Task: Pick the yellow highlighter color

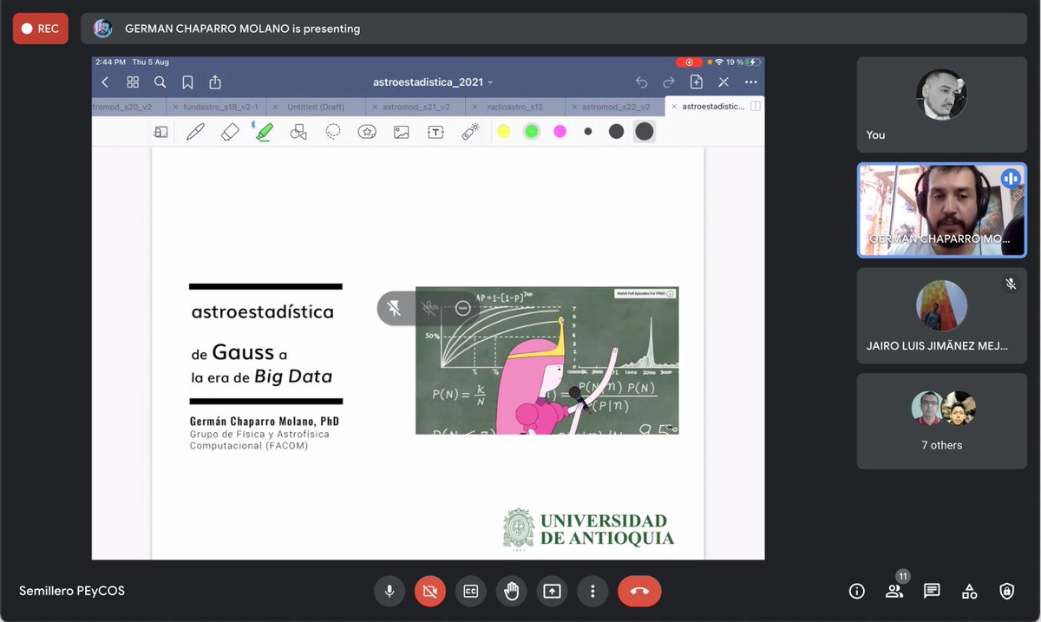Action: [x=503, y=131]
